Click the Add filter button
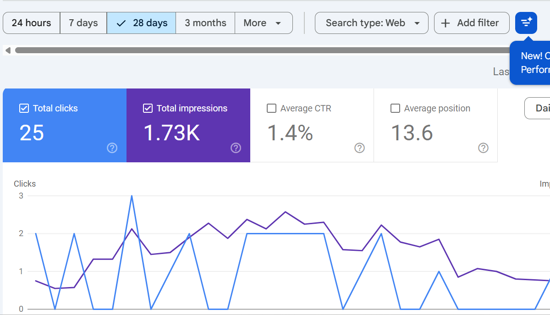Screen dimensions: 550x315 (x=472, y=23)
